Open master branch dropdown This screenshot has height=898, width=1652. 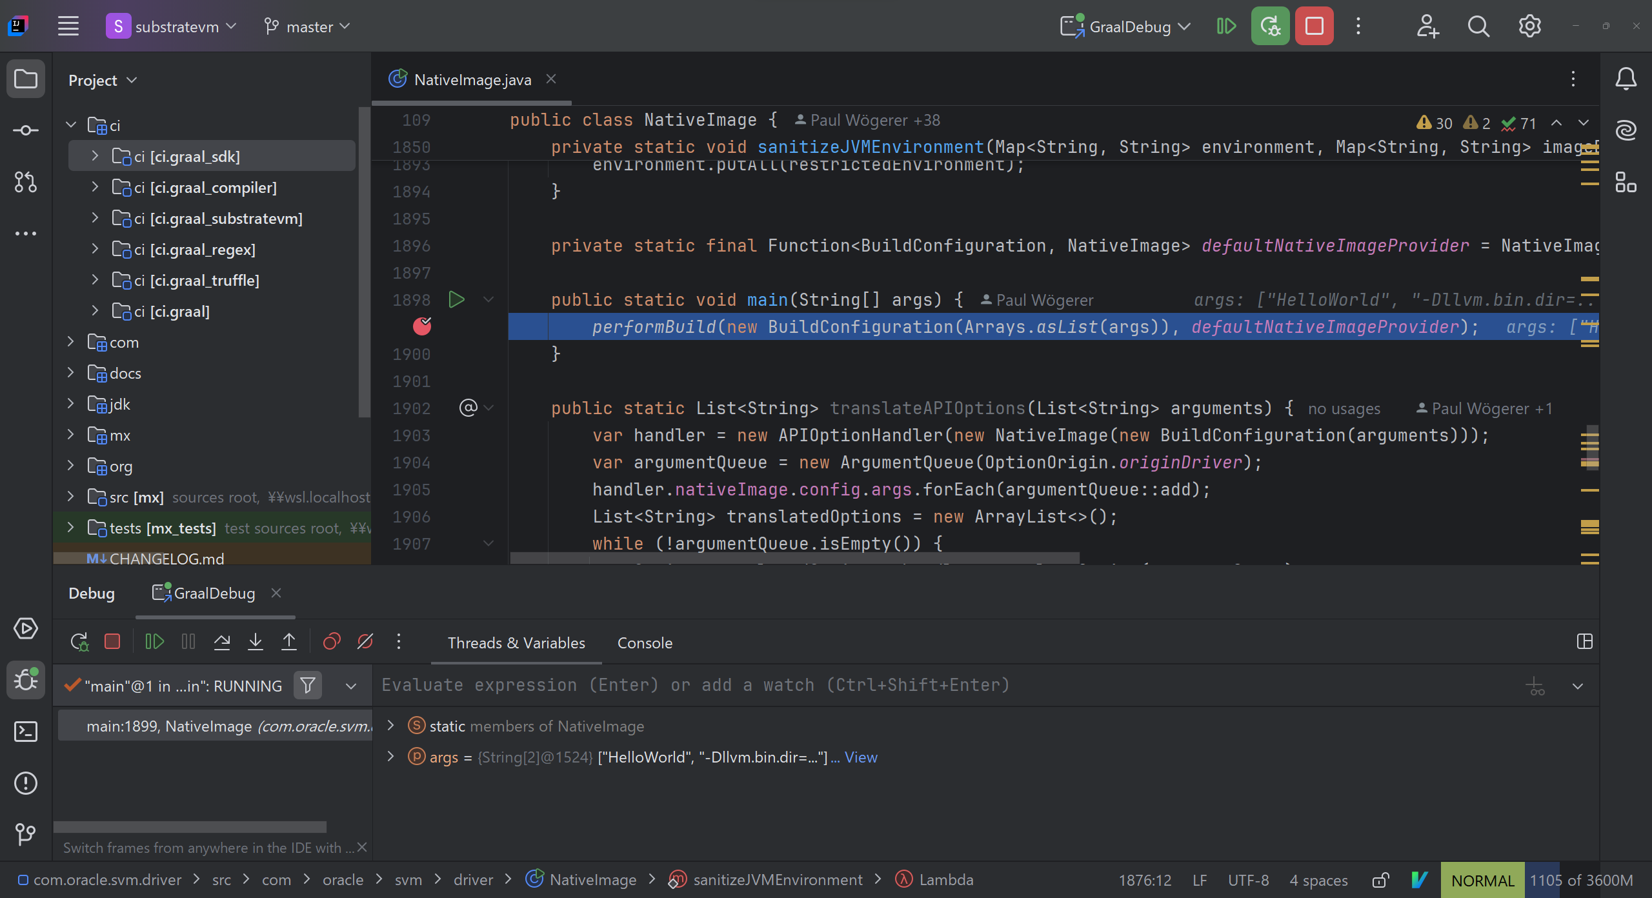[x=307, y=26]
